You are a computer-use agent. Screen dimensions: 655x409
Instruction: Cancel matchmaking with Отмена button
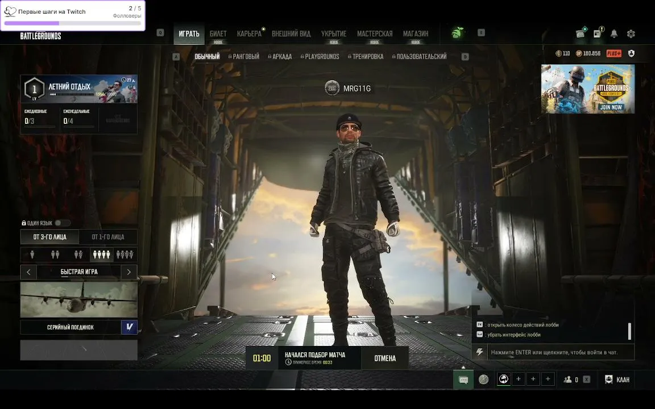click(x=385, y=358)
